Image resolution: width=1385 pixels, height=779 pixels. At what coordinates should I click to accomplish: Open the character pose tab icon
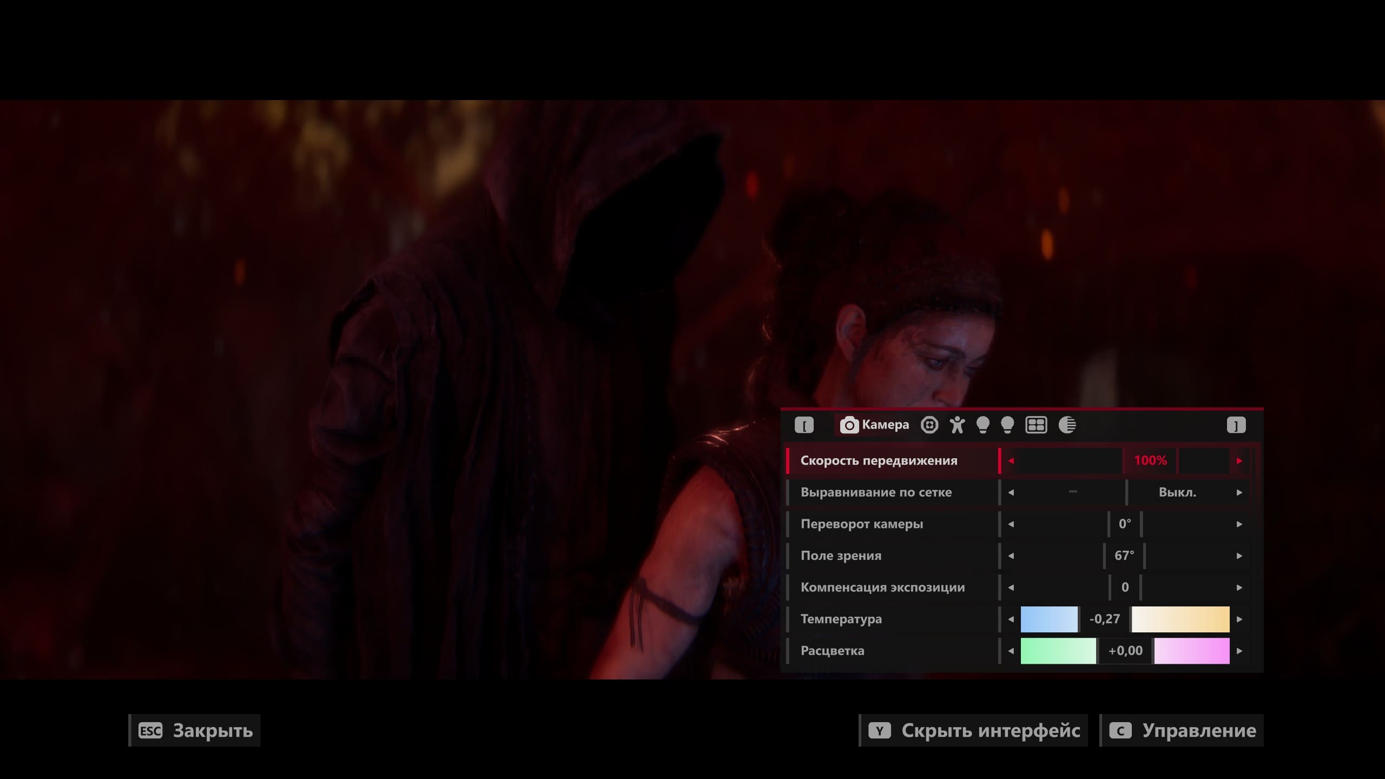pos(957,425)
